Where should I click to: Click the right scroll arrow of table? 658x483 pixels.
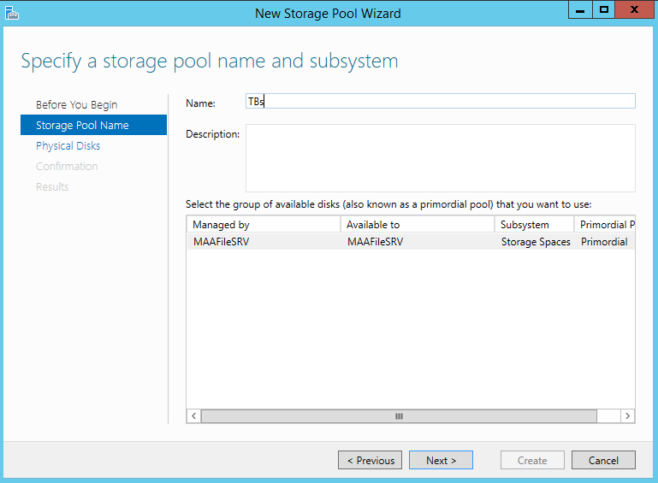tap(628, 416)
